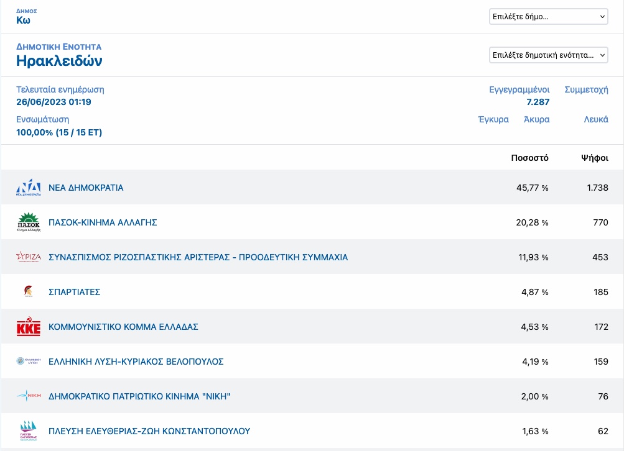Click the Ηρακλειδών unit heading
624x451 pixels.
click(59, 61)
